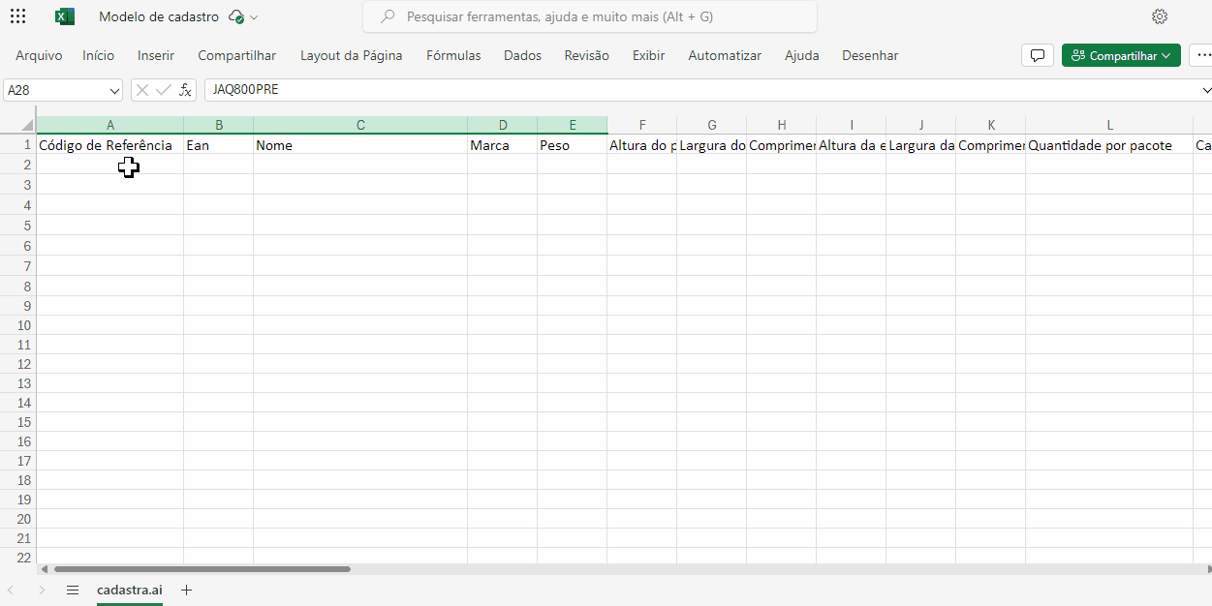
Task: Click the confirm entry checkmark icon
Action: [x=164, y=90]
